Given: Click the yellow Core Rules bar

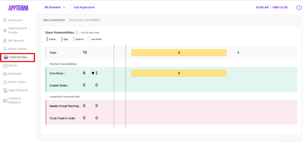Looking at the screenshot, I should click(179, 73).
